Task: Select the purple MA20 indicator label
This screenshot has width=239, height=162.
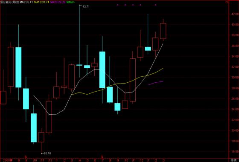Action: pos(58,2)
